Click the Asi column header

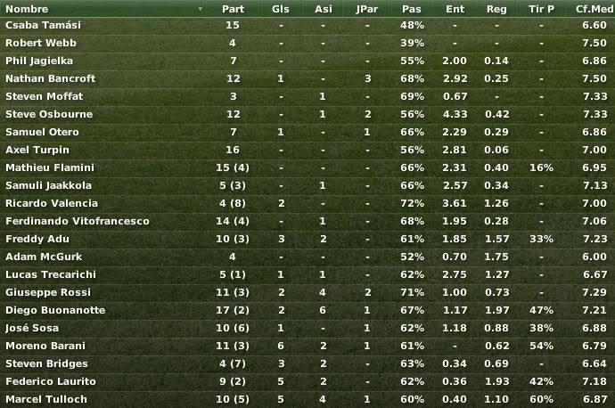click(324, 9)
